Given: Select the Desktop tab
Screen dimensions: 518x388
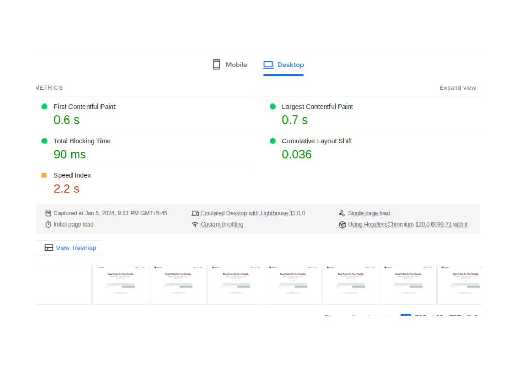Looking at the screenshot, I should click(283, 65).
